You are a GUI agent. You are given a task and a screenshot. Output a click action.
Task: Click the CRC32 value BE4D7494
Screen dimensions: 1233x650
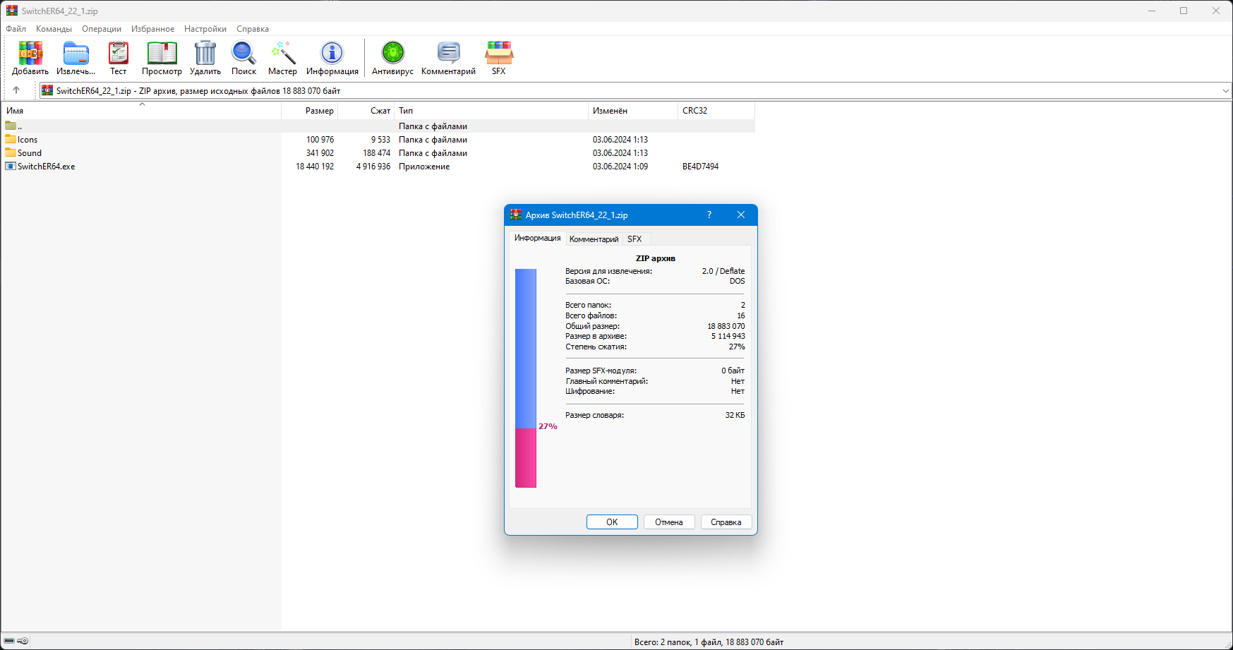point(700,167)
